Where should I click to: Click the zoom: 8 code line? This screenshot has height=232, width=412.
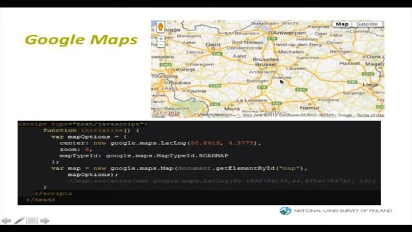pyautogui.click(x=76, y=150)
